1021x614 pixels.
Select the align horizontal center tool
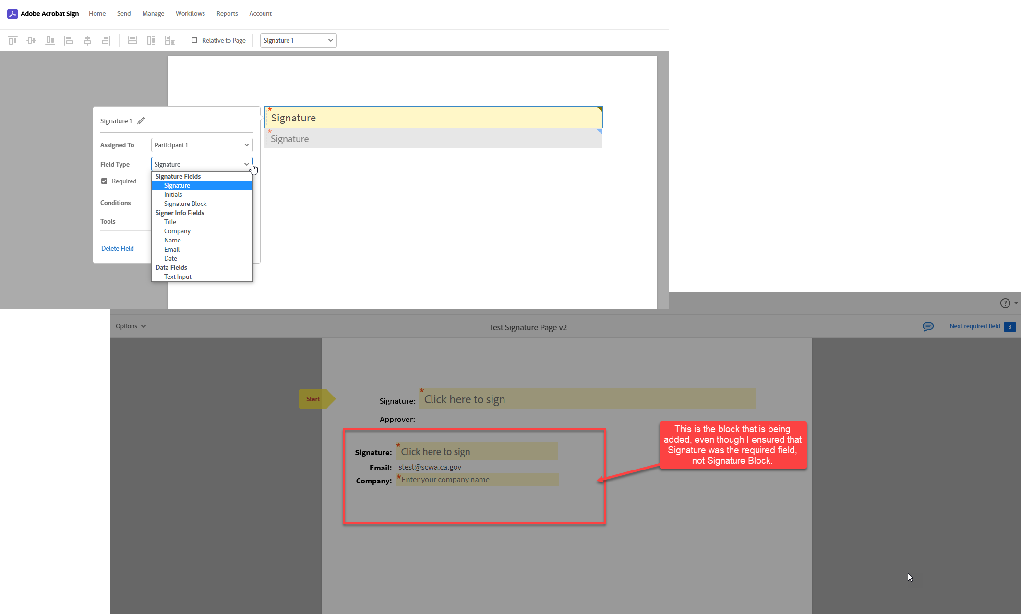[87, 40]
